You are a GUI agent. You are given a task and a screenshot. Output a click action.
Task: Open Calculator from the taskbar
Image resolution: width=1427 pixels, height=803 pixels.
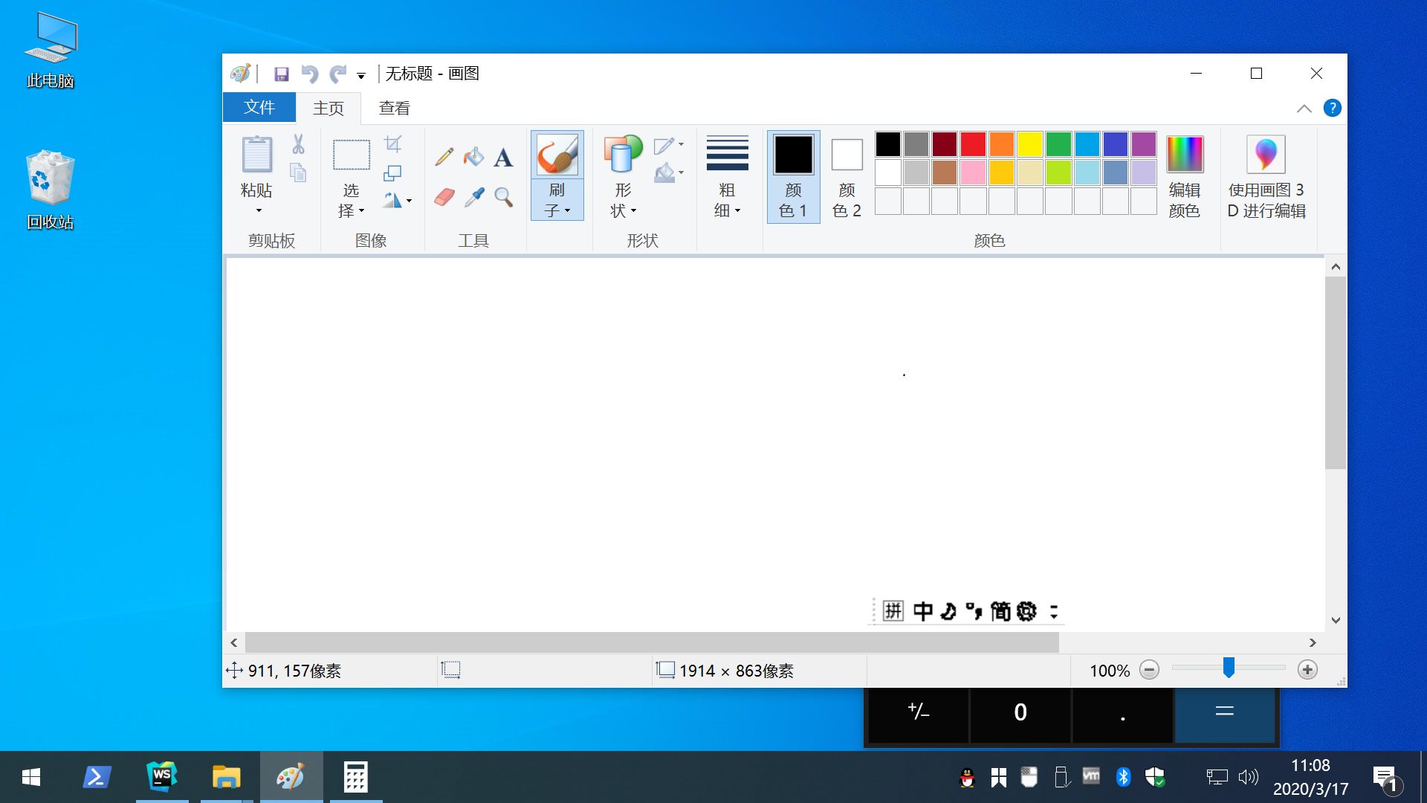coord(355,777)
